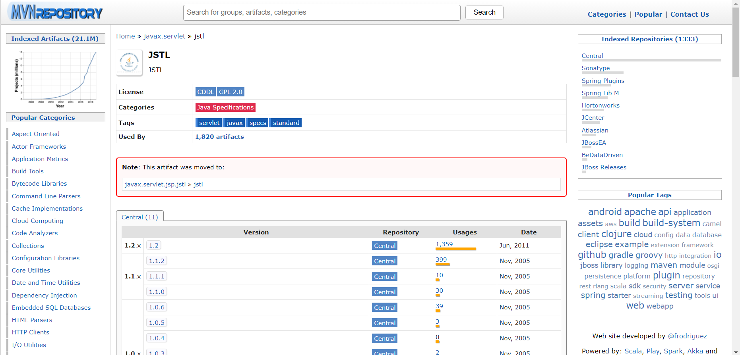This screenshot has height=355, width=740.
Task: Open version 1.1.2
Action: click(x=157, y=261)
